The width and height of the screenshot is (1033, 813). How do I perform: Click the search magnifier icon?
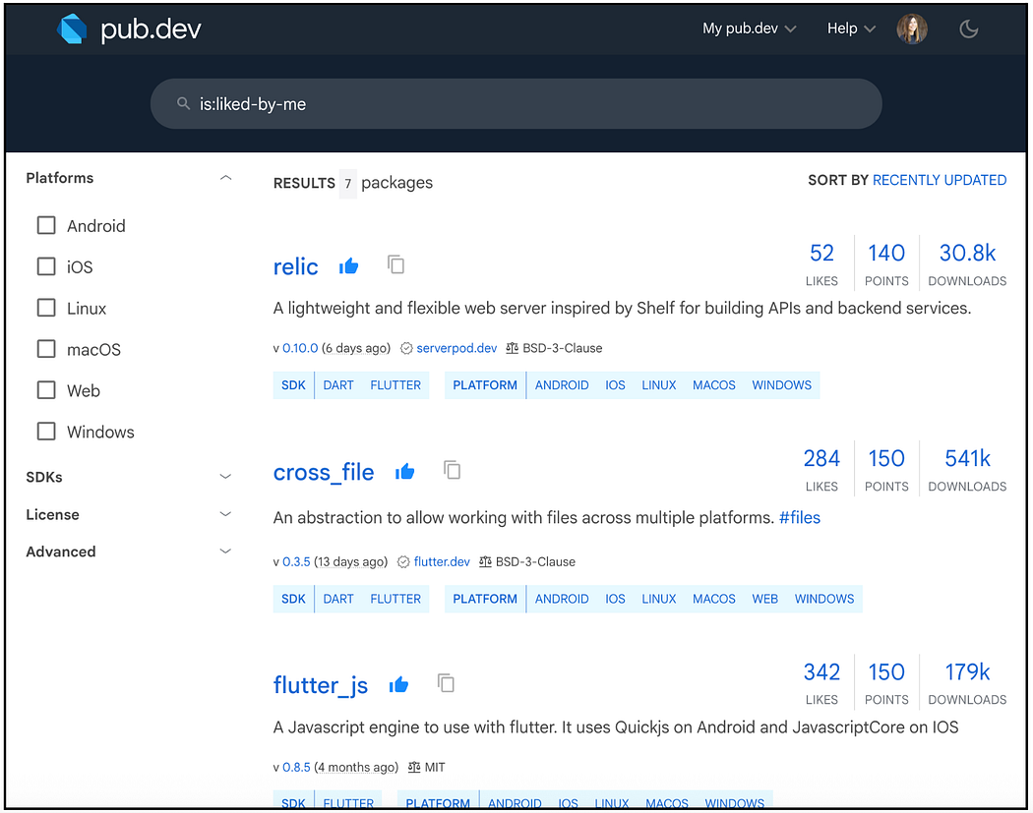point(184,102)
